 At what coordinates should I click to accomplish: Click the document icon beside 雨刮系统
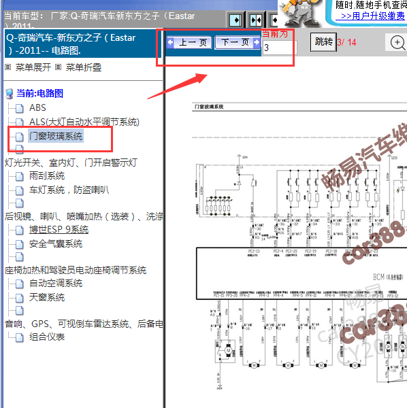click(x=19, y=176)
